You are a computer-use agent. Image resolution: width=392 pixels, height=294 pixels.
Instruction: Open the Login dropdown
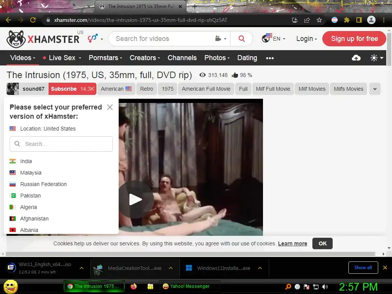pyautogui.click(x=307, y=39)
